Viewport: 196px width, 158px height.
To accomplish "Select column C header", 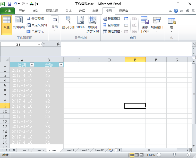I will pyautogui.click(x=79, y=60).
